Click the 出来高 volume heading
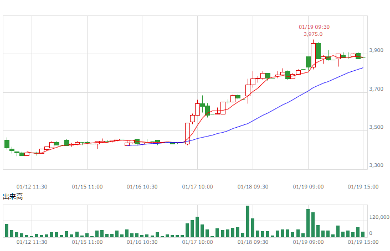The width and height of the screenshot is (390, 251). (x=13, y=197)
